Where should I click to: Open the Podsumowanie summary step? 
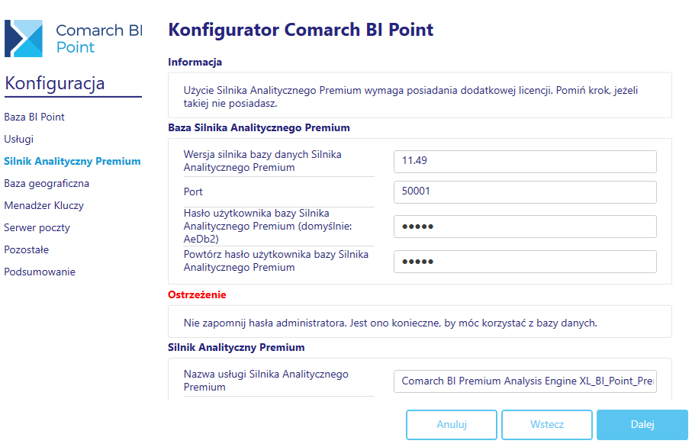(40, 272)
